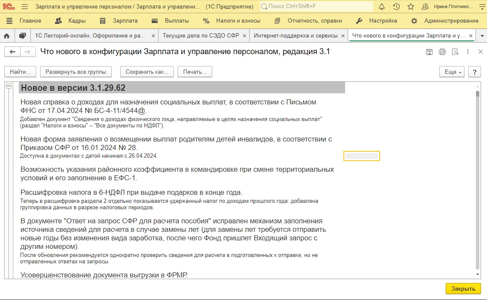Click the printer icon

[x=442, y=52]
